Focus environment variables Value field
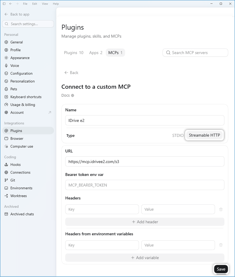 [178, 245]
